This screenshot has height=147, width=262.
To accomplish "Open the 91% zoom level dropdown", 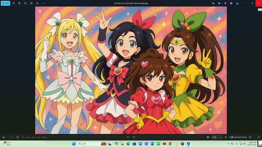I will pos(217,137).
